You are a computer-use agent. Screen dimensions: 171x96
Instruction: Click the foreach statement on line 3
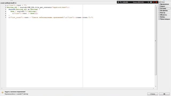(x=24, y=10)
